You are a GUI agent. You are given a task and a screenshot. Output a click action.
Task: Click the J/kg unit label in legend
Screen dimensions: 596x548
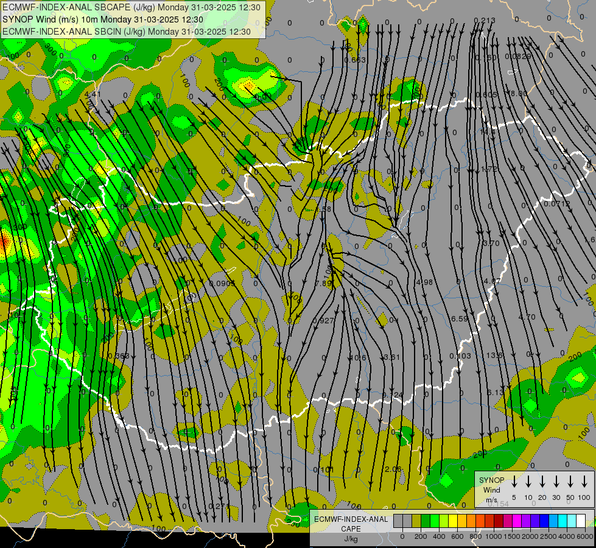point(351,539)
